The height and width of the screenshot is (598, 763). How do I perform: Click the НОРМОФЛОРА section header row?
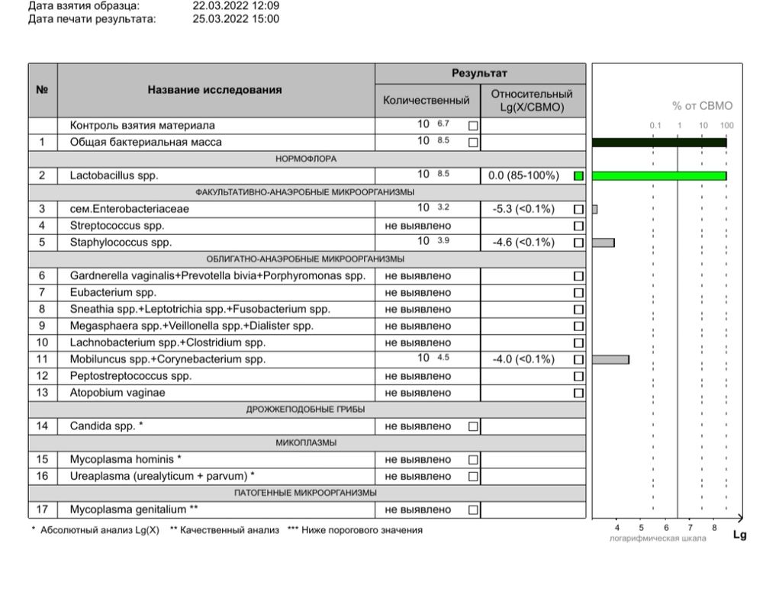(306, 159)
